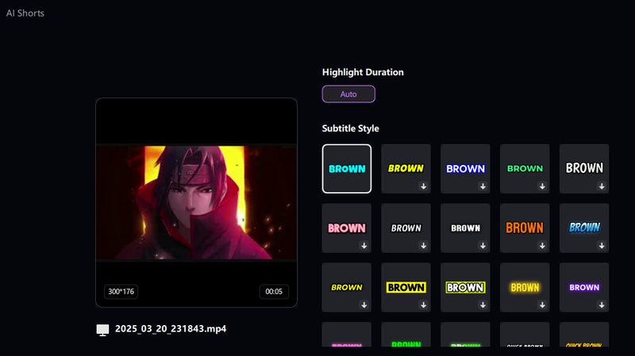Image resolution: width=635 pixels, height=356 pixels.
Task: Download the blue-highlighted BROWN style
Action: [483, 186]
